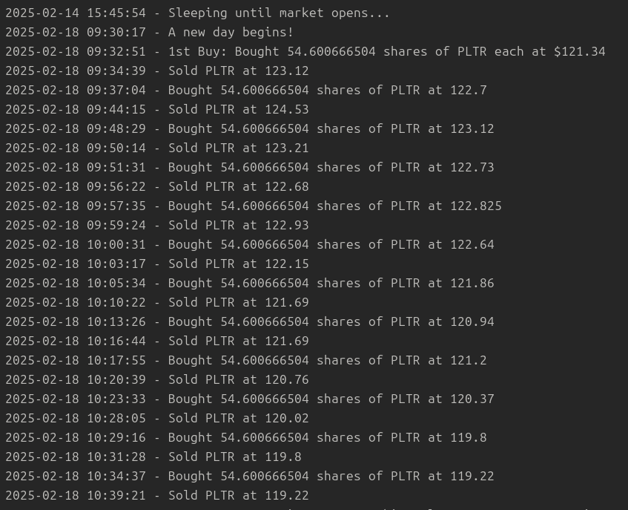628x510 pixels.
Task: Select the "1st Buy" log line at $121.34
Action: [305, 52]
